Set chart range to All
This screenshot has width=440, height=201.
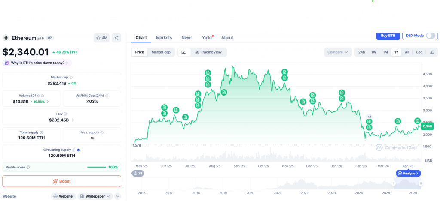click(407, 52)
